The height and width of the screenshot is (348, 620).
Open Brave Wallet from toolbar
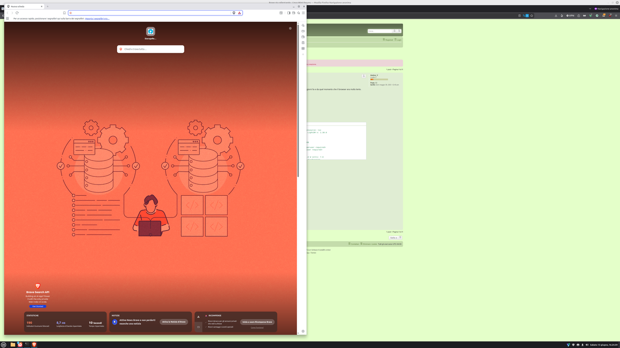point(294,13)
